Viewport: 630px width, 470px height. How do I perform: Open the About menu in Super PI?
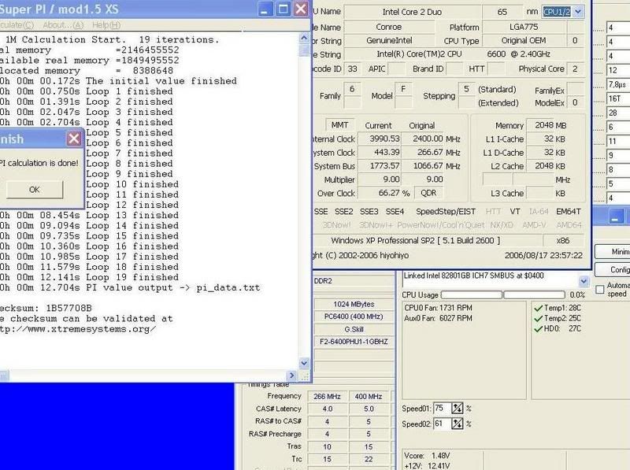tap(63, 25)
